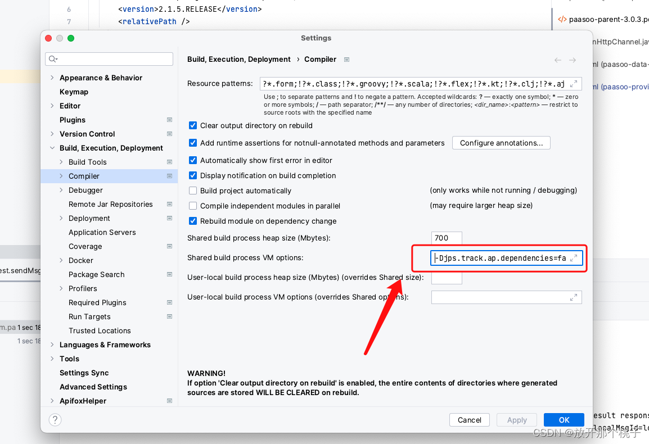Viewport: 649px width, 444px height.
Task: Toggle Automatically show first error in editor
Action: tap(193, 160)
